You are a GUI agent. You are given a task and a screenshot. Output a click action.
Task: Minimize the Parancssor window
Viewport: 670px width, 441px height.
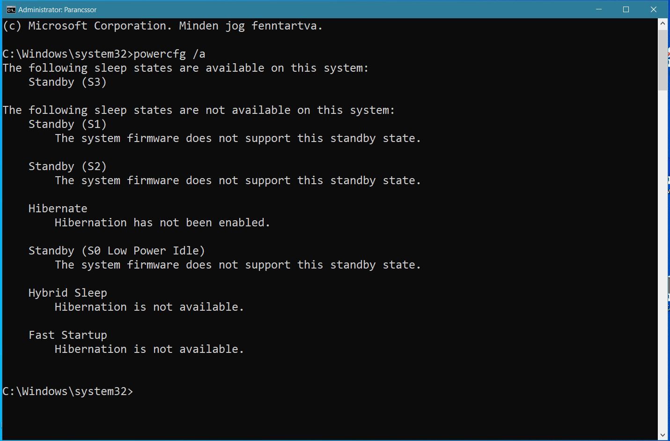point(598,9)
